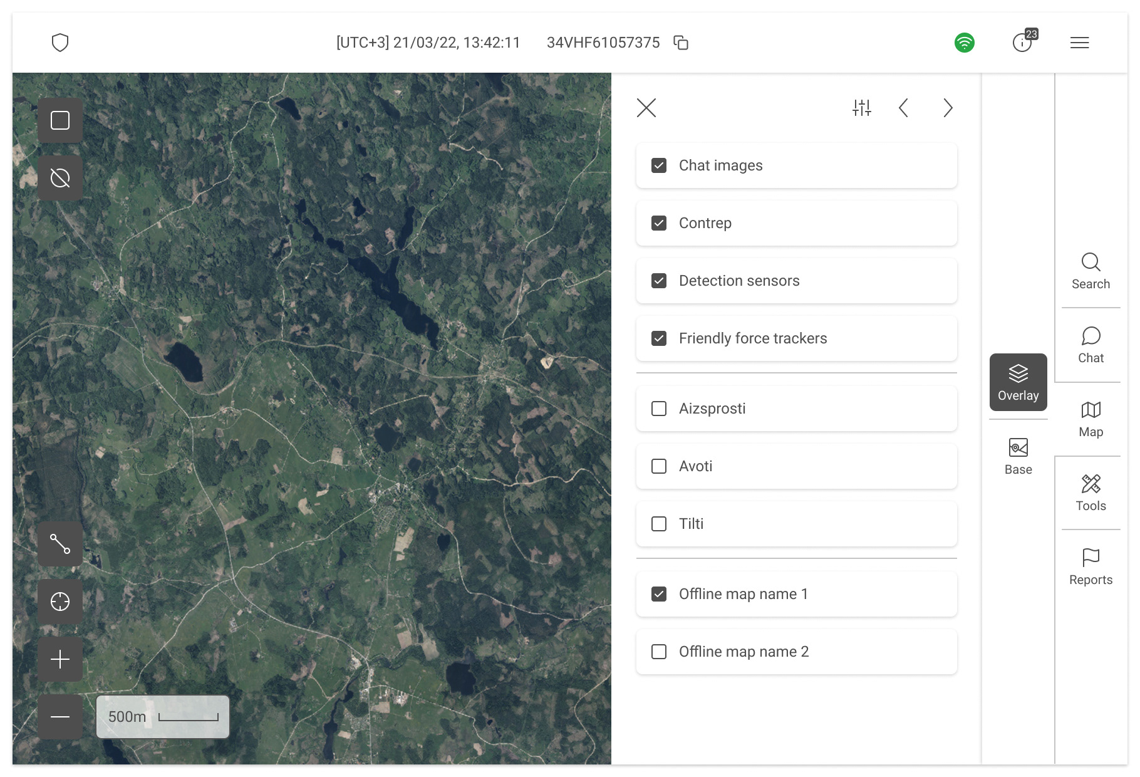Uncheck the Chat images overlay
The width and height of the screenshot is (1140, 777).
(659, 165)
